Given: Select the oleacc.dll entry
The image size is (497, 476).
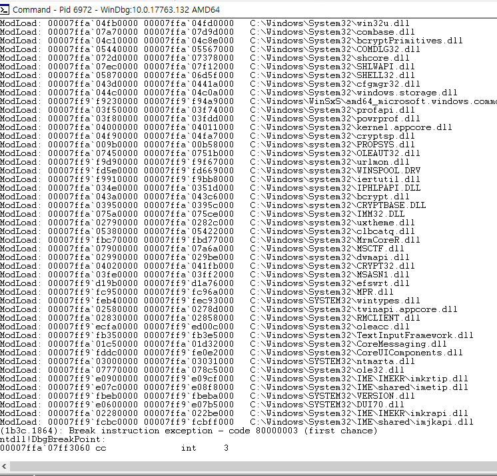Looking at the screenshot, I should coord(205,327).
